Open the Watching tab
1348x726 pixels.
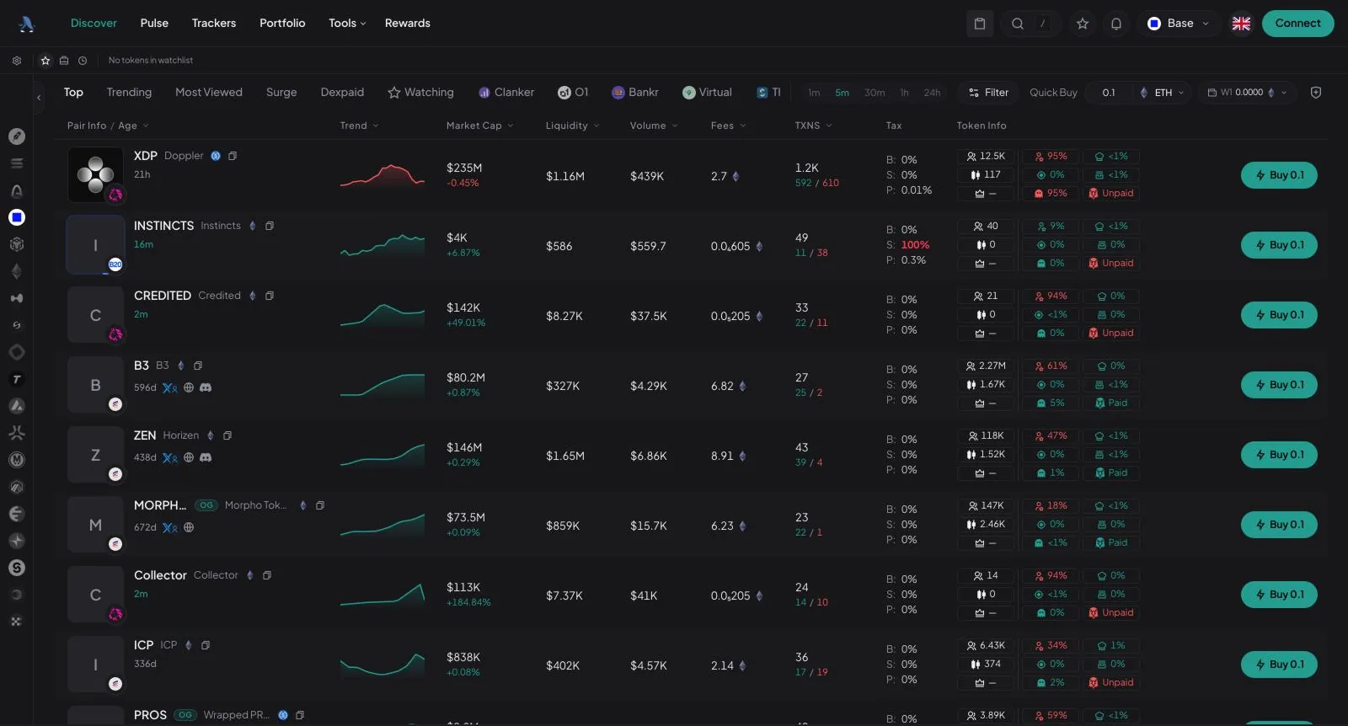(420, 93)
